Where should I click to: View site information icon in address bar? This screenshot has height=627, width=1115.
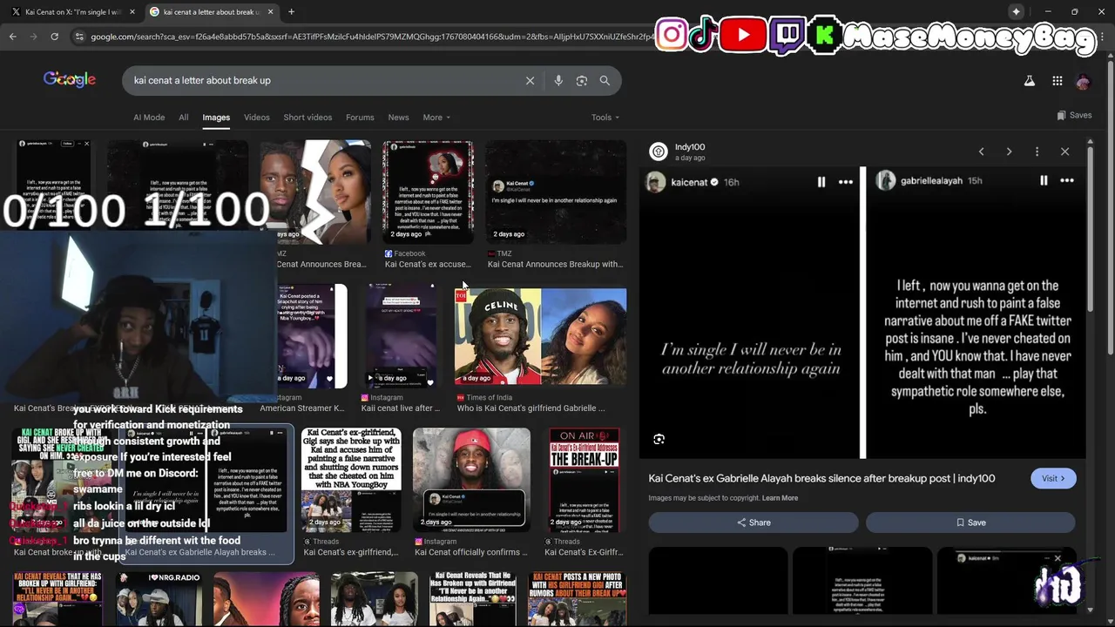click(x=79, y=37)
